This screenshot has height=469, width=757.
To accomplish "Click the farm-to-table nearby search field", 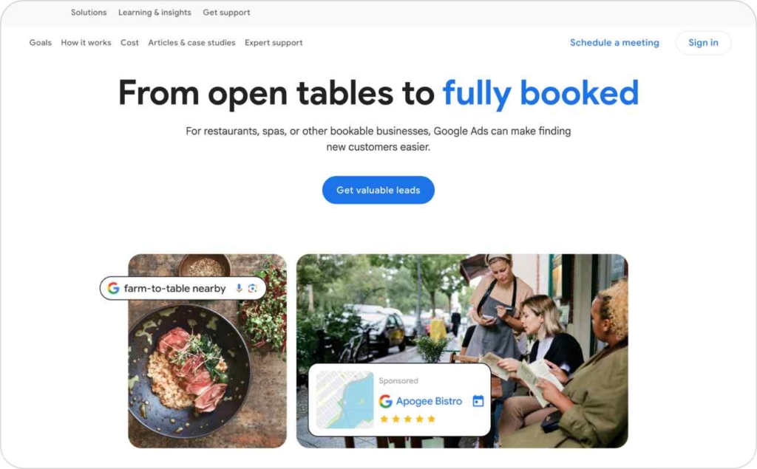I will [183, 288].
